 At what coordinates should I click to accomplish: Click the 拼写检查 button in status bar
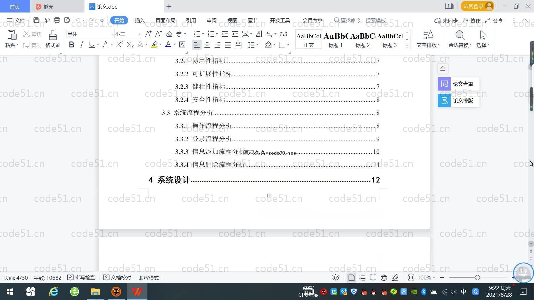click(81, 278)
